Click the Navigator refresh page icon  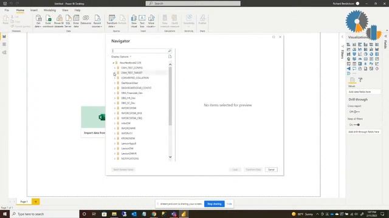tap(170, 56)
